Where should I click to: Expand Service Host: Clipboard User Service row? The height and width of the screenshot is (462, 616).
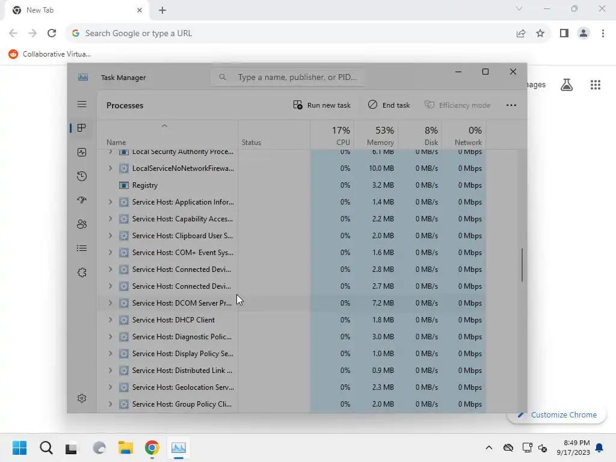[x=110, y=236]
